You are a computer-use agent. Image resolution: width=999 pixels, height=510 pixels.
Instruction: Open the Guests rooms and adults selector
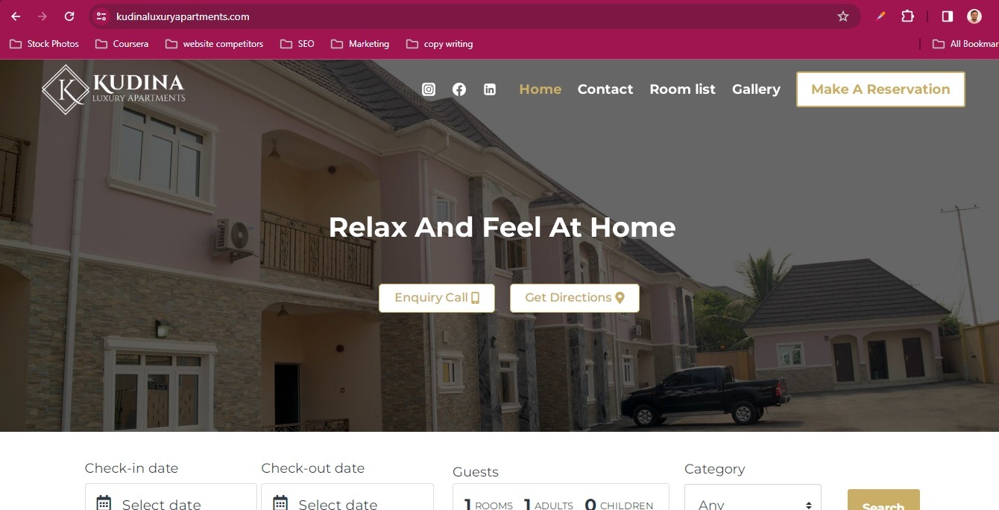[561, 497]
